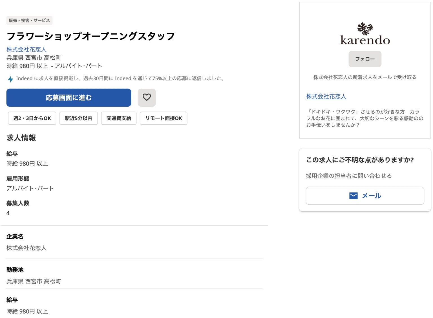The height and width of the screenshot is (318, 433).
Task: Click the メール contact button
Action: pyautogui.click(x=365, y=195)
